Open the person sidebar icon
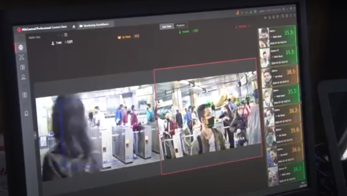 [23, 77]
